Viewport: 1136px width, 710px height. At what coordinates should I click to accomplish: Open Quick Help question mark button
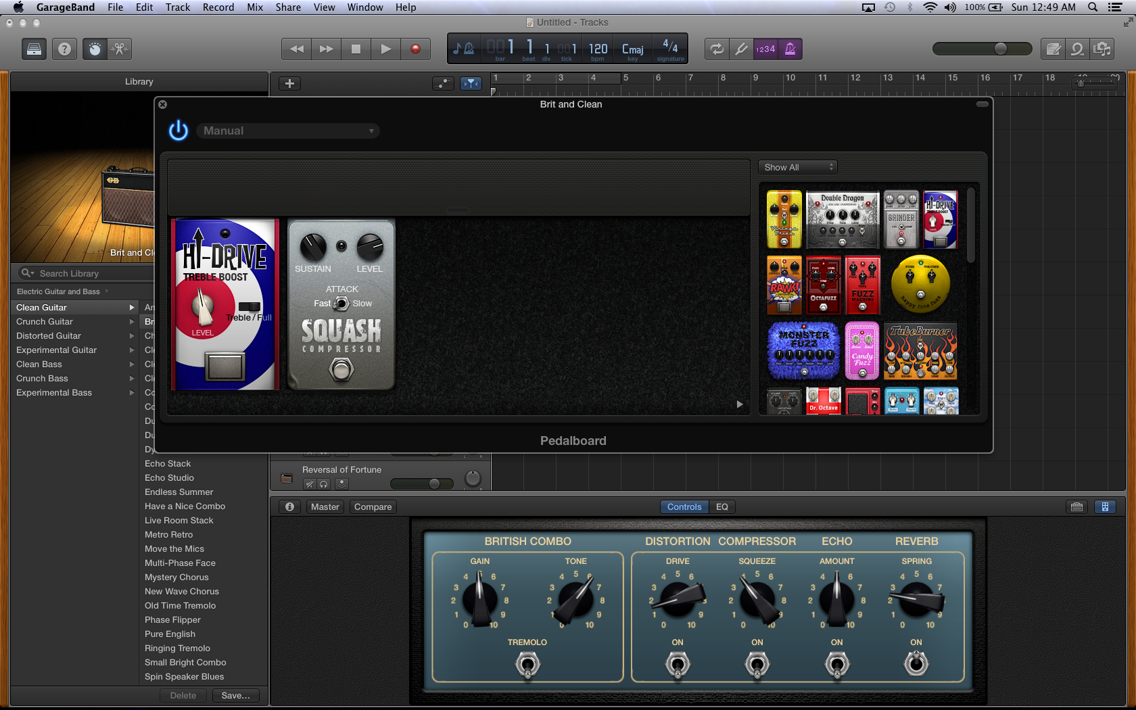pyautogui.click(x=64, y=49)
